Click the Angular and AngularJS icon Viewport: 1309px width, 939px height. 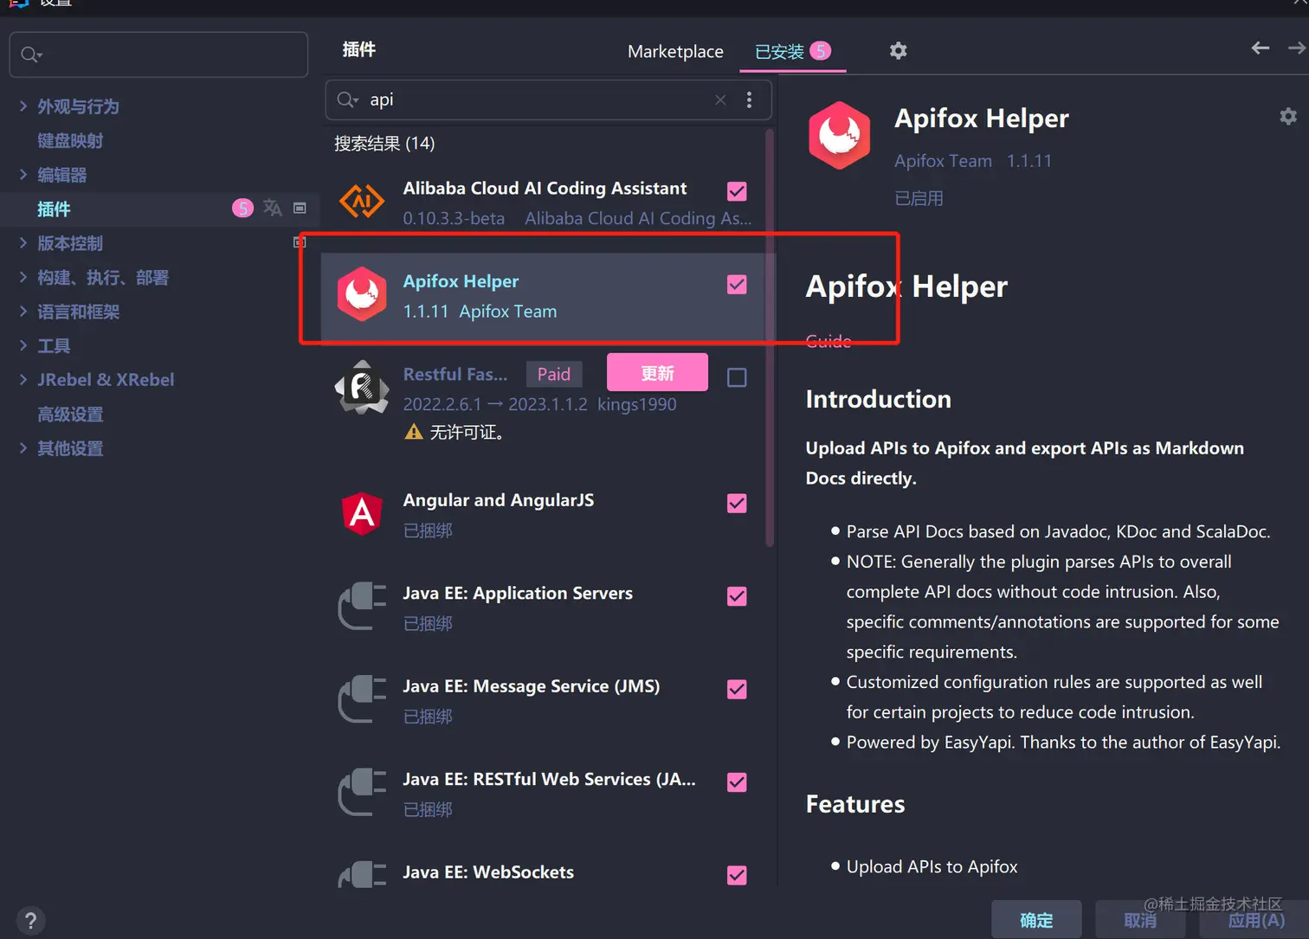click(362, 513)
